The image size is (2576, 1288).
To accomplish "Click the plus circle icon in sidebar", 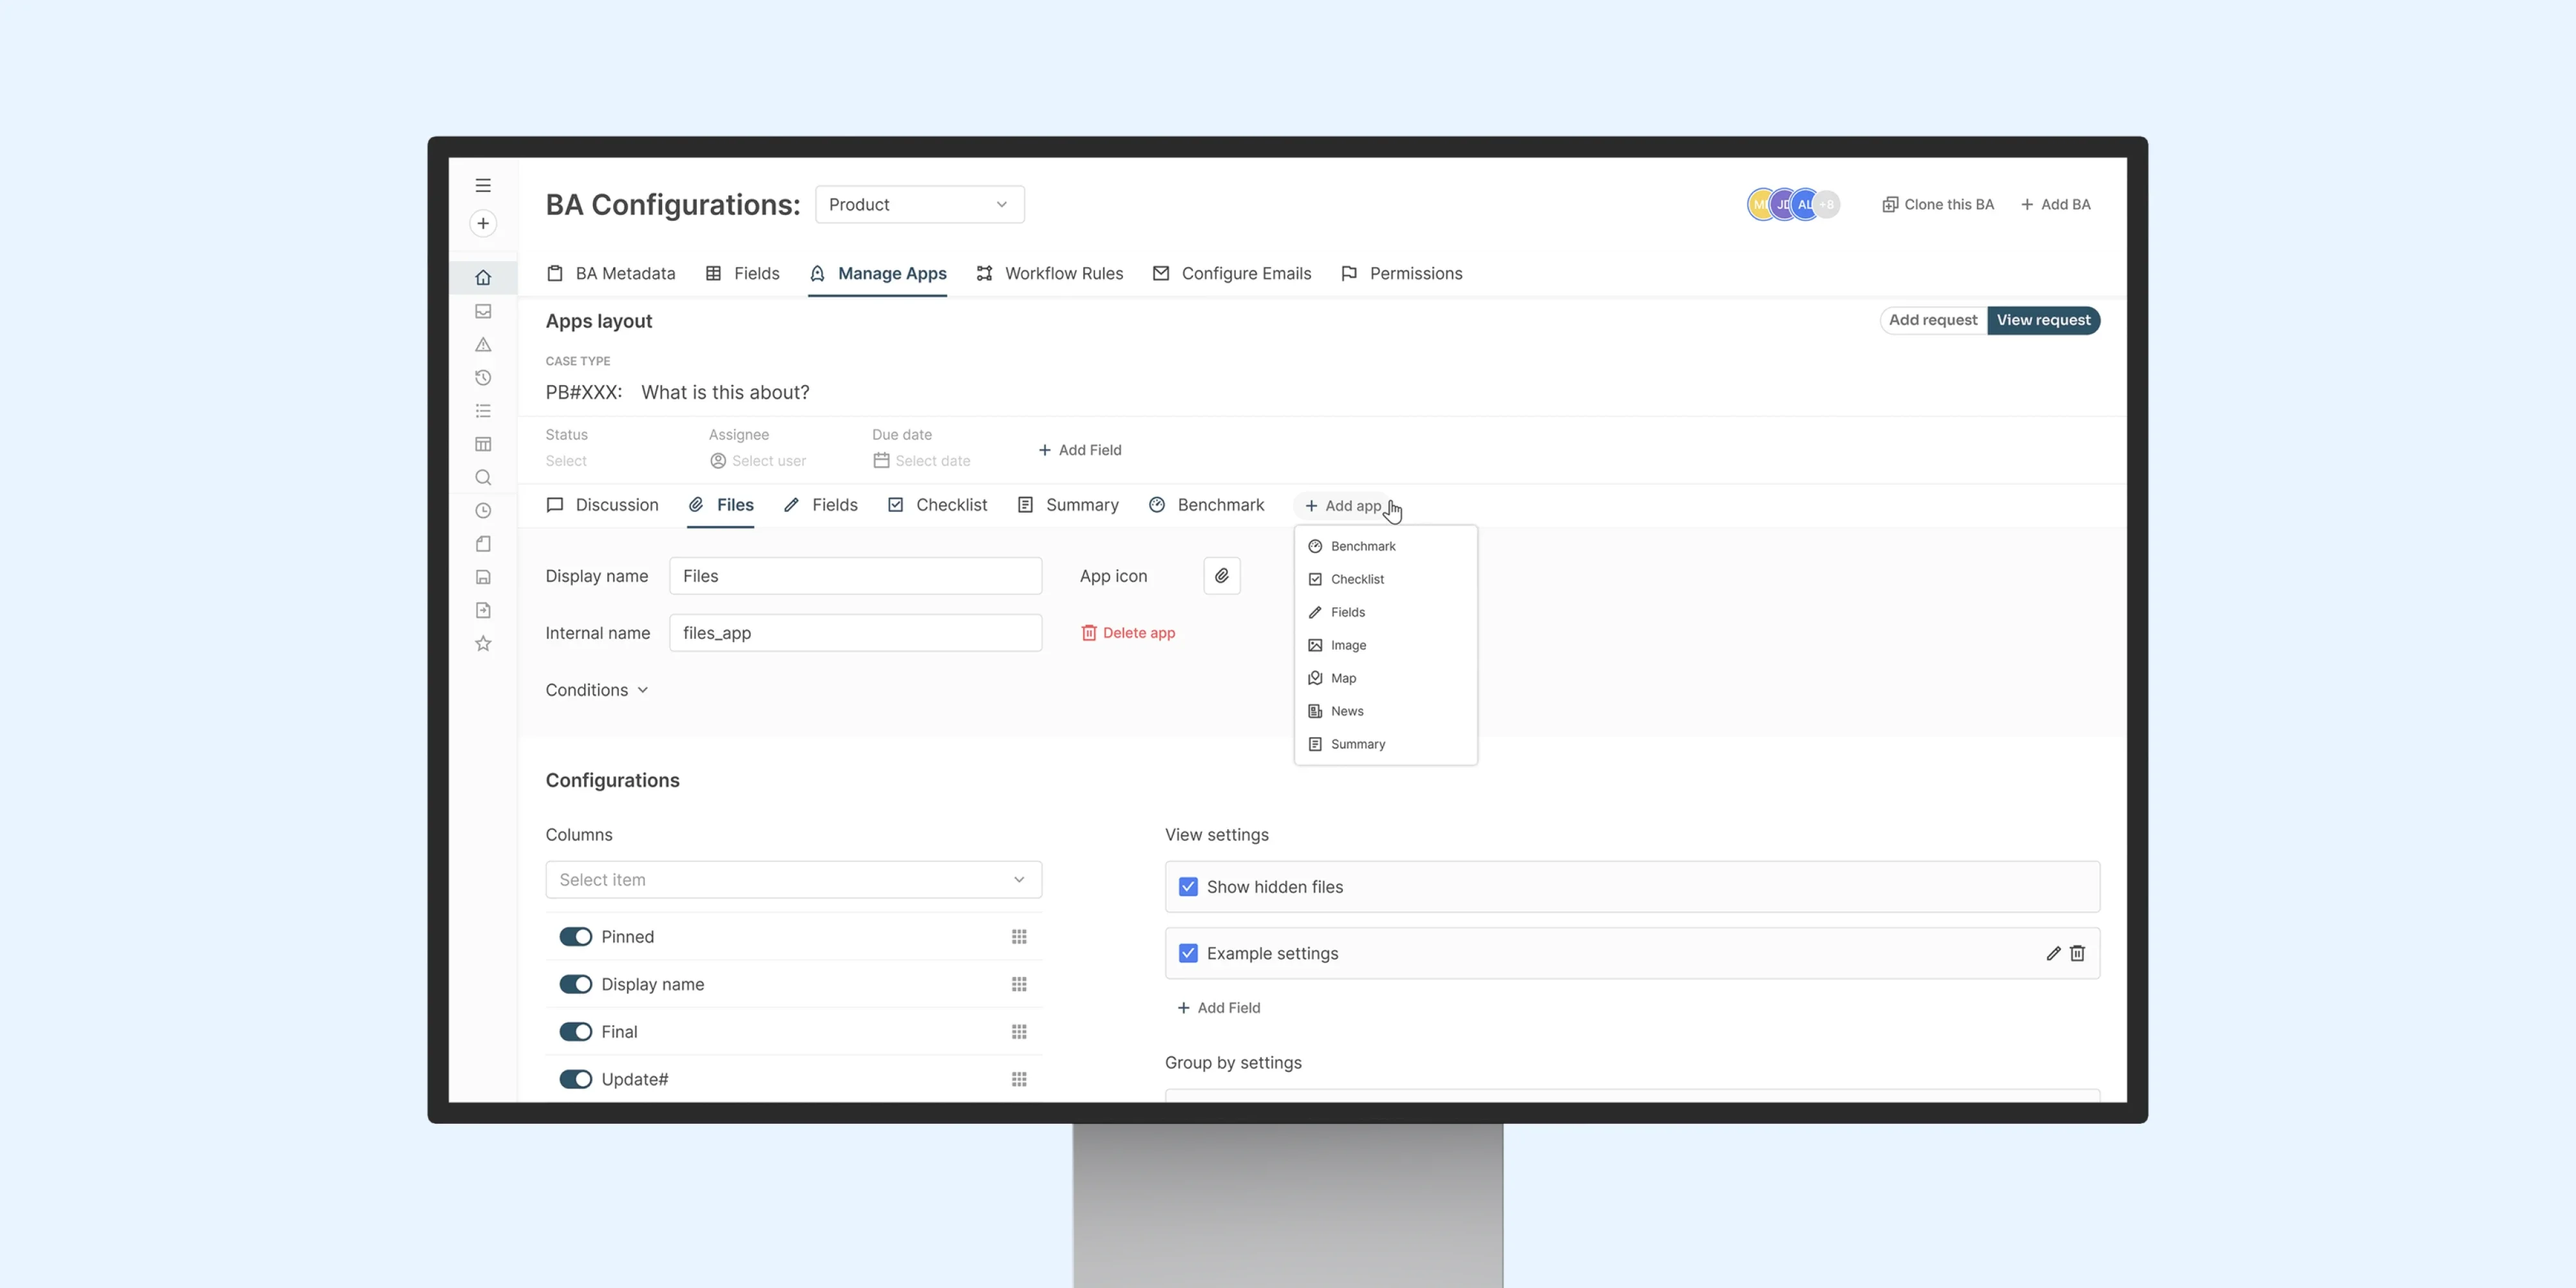I will [x=483, y=223].
